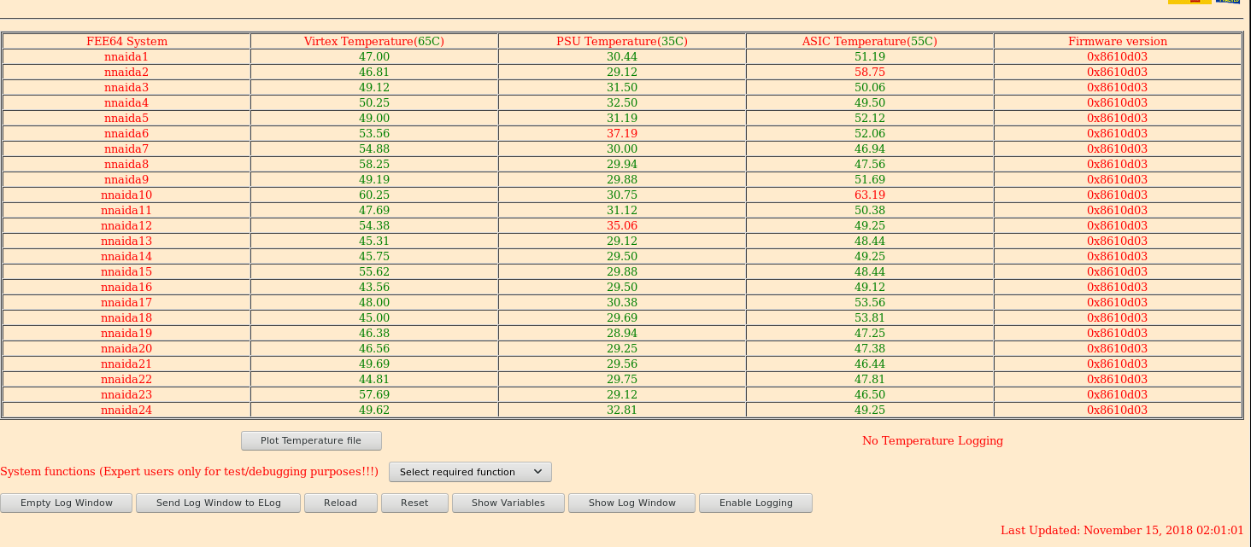
Task: Select ASIC temperature value 53.81
Action: pos(870,317)
